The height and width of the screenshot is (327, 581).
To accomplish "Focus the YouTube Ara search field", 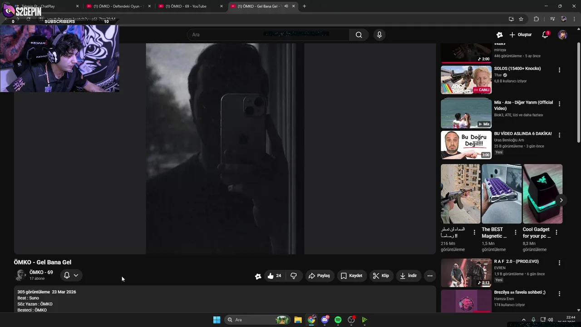I will click(x=268, y=35).
